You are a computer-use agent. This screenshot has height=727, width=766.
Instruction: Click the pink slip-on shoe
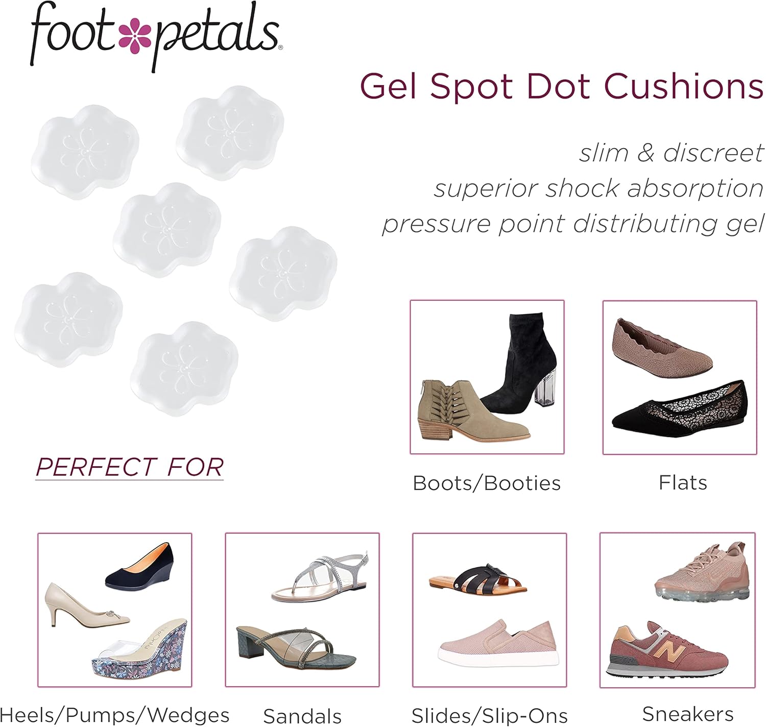tap(498, 644)
